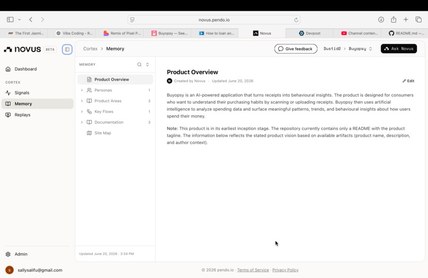The width and height of the screenshot is (428, 278).
Task: Click the Dashboard home icon
Action: point(8,69)
